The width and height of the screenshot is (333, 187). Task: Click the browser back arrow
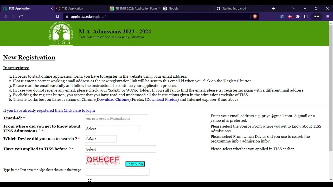[x=5, y=17]
